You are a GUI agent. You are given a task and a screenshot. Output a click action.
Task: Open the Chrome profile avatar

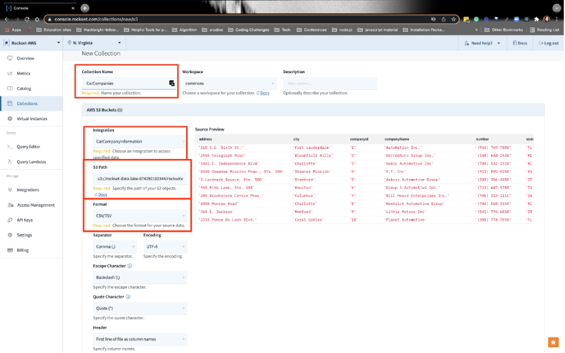tap(547, 19)
